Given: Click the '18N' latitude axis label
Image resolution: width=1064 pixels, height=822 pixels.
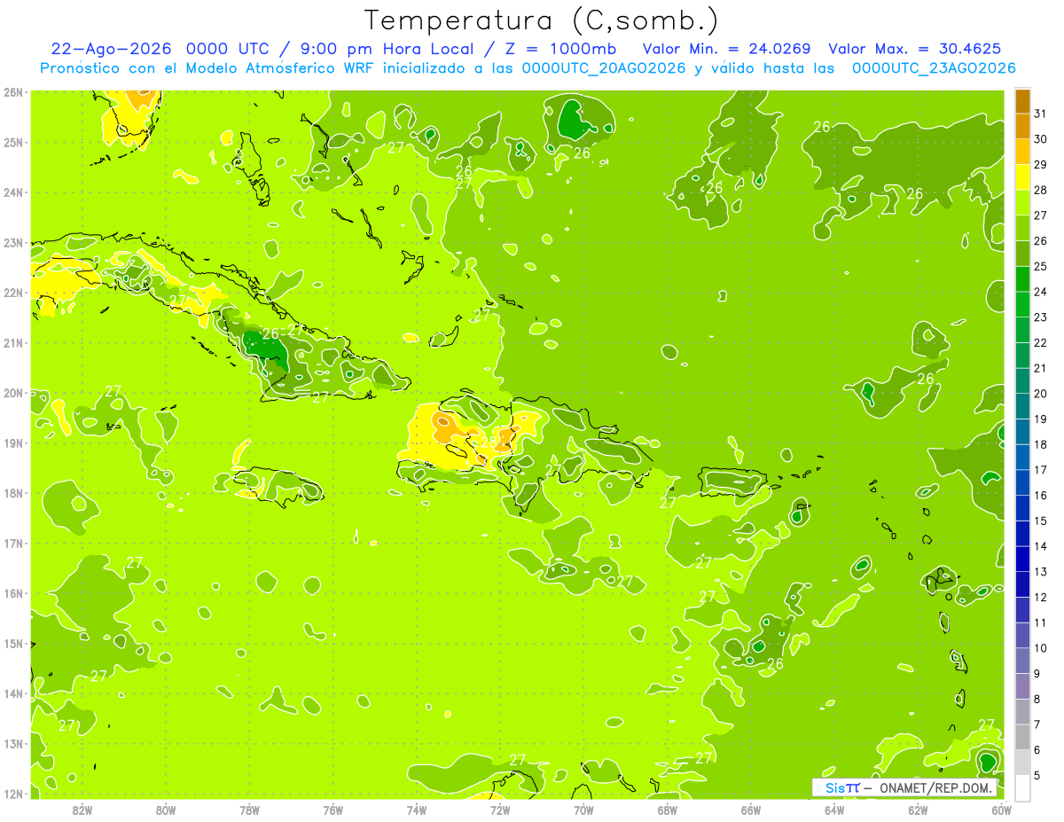Looking at the screenshot, I should (13, 493).
